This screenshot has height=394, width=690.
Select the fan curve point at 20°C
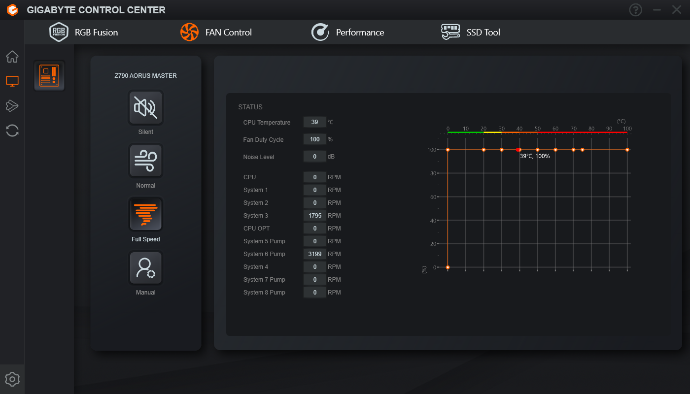[483, 150]
